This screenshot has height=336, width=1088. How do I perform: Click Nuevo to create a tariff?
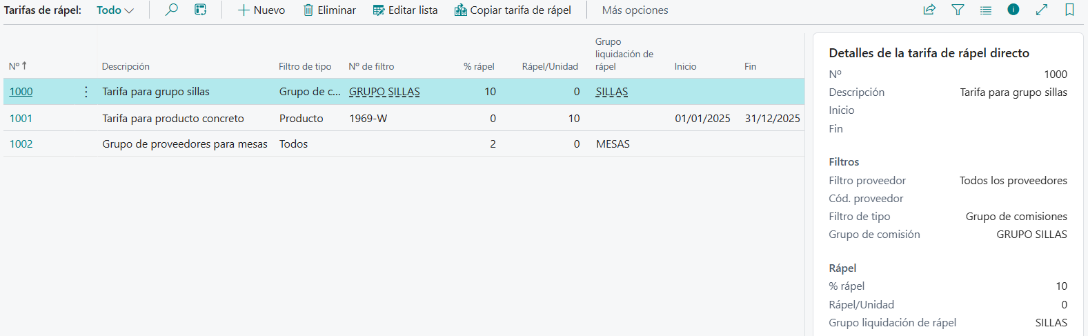click(261, 10)
